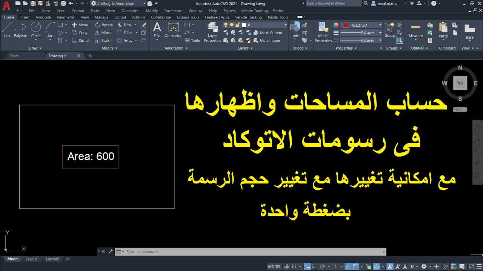The height and width of the screenshot is (271, 483).
Task: Select the Text annotation tool
Action: click(x=157, y=30)
